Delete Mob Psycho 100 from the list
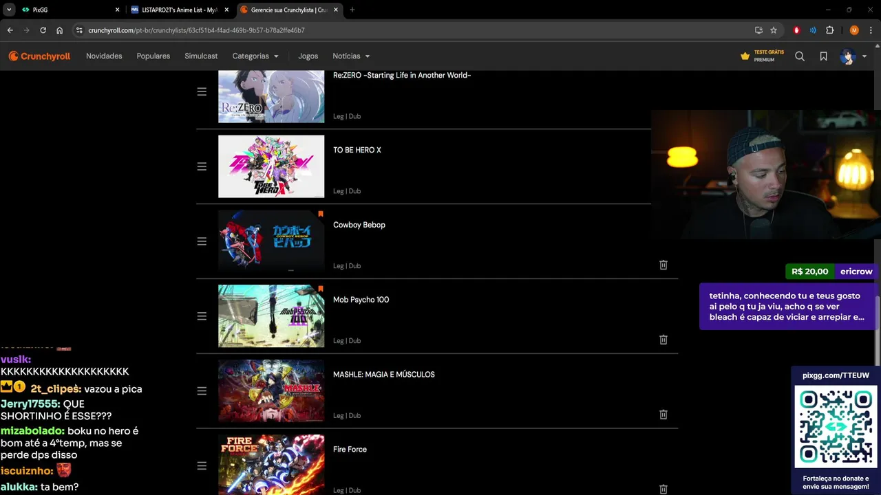The image size is (881, 495). coord(664,340)
